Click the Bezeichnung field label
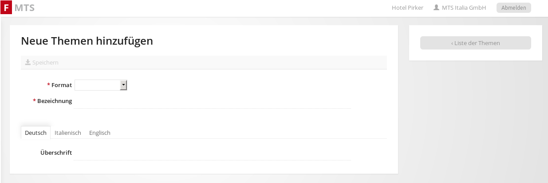 54,101
